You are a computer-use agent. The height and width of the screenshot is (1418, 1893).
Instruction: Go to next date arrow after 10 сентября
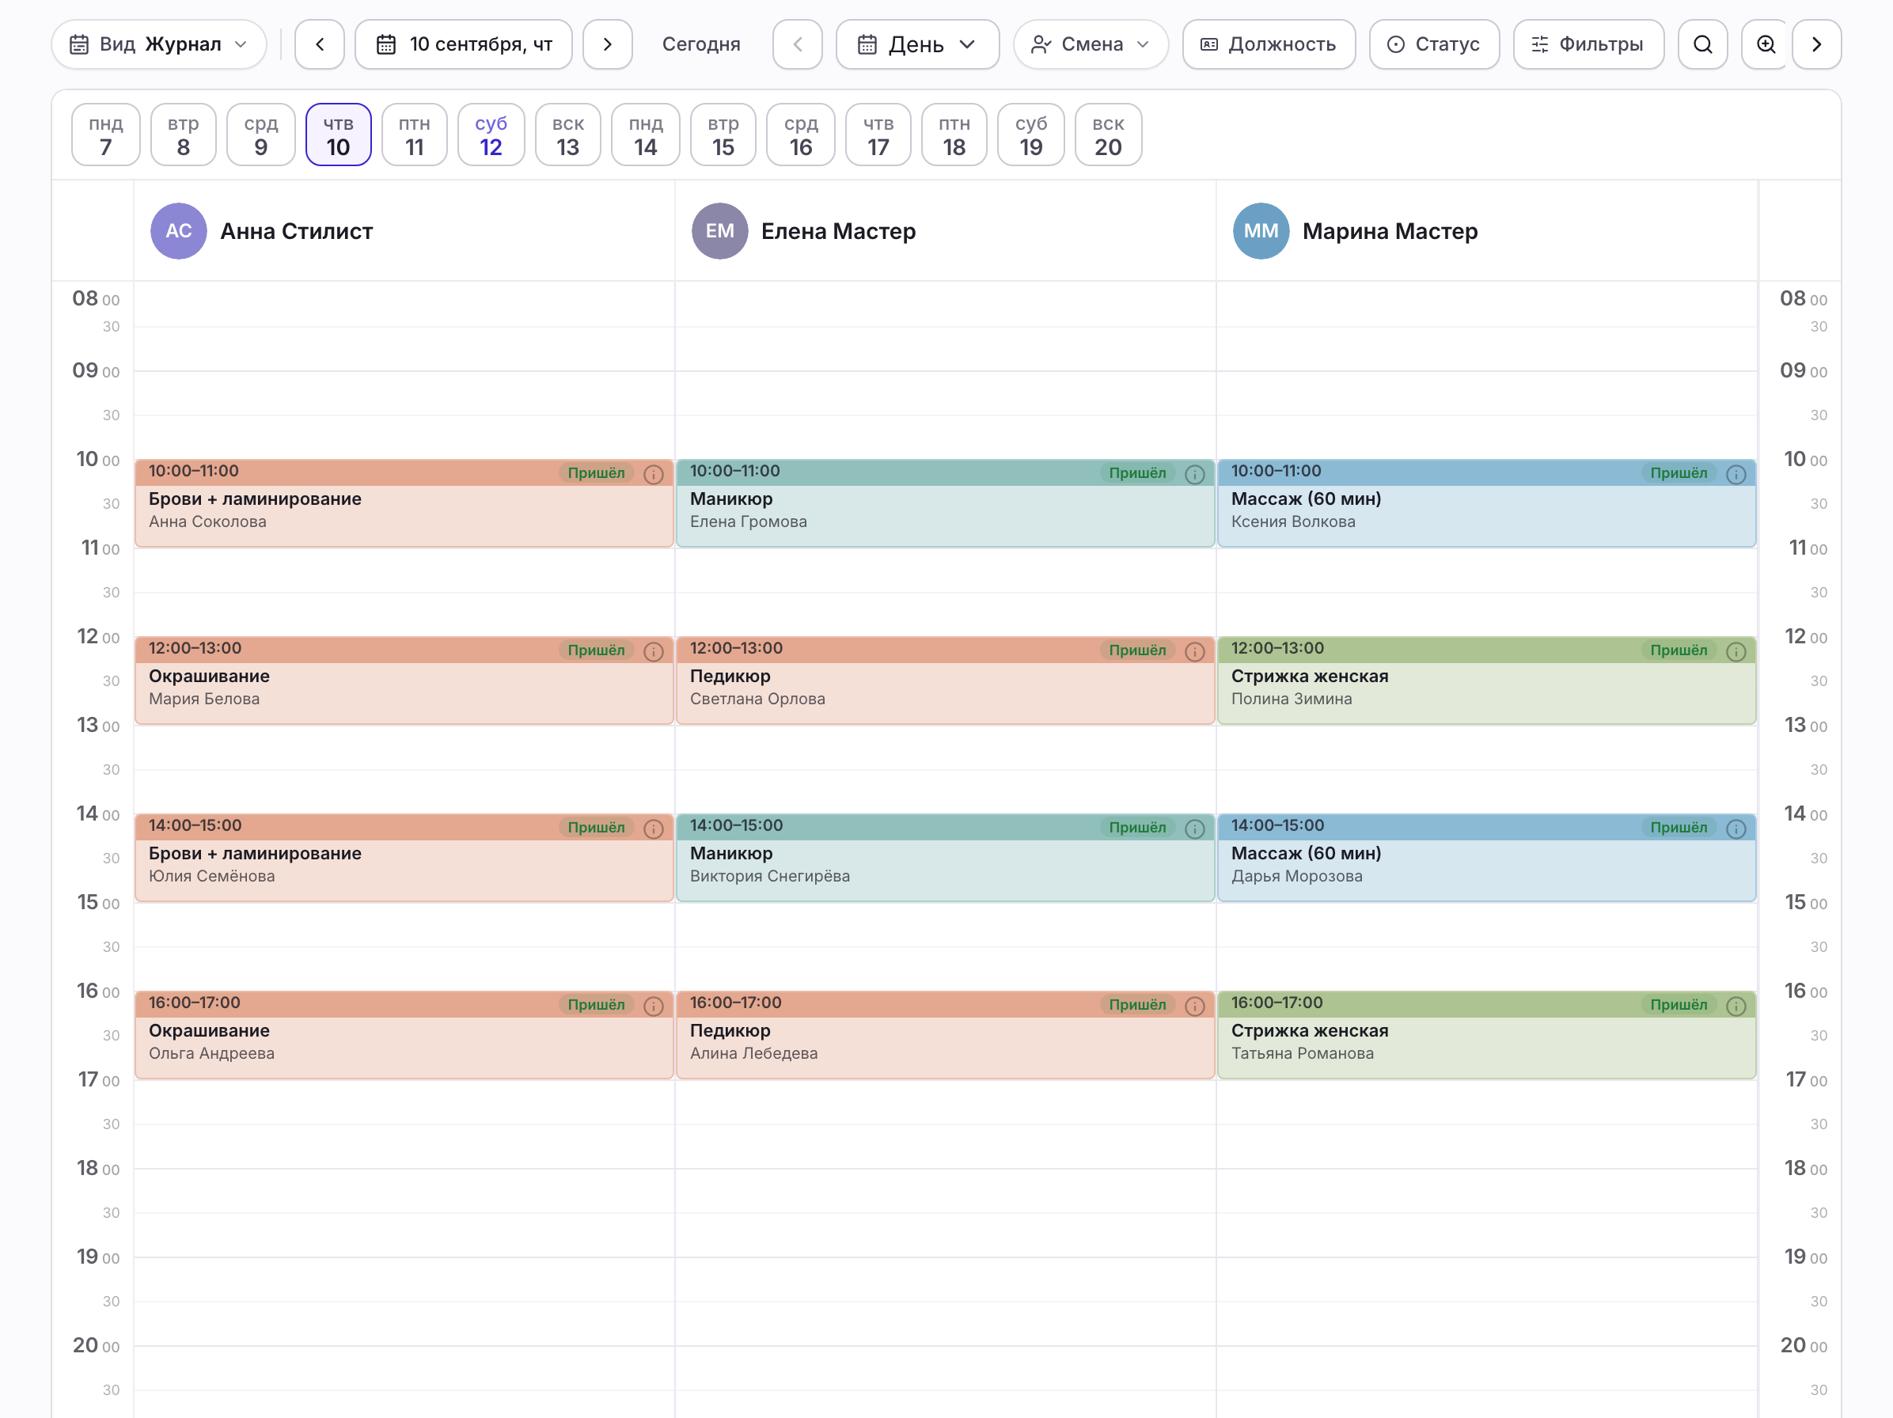(x=608, y=44)
